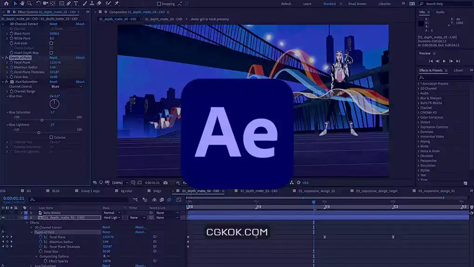Screen dimensions: 474x267
Task: Select the Hand tool in toolbar
Action: click(x=22, y=3)
